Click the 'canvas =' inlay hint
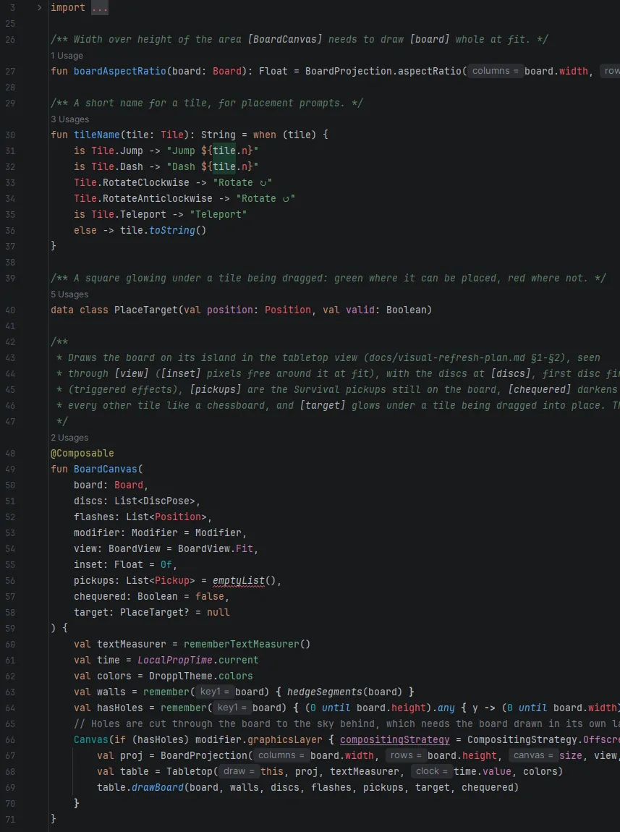The height and width of the screenshot is (832, 620). coord(534,755)
